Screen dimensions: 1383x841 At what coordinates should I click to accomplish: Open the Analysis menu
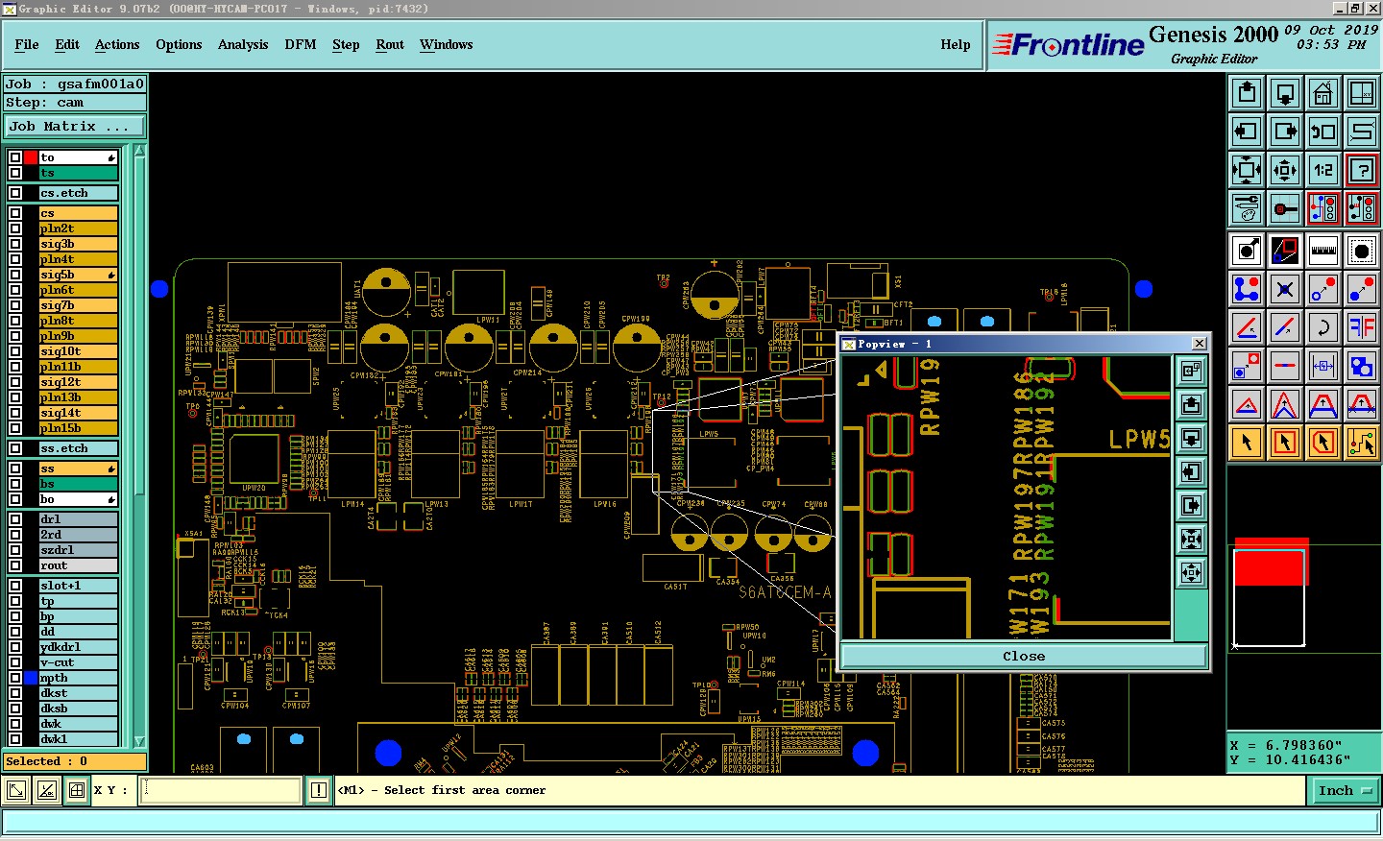point(243,44)
